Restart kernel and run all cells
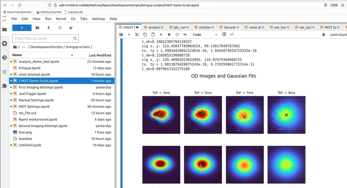The image size is (347, 188). (185, 35)
